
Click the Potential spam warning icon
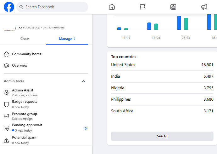6,140
